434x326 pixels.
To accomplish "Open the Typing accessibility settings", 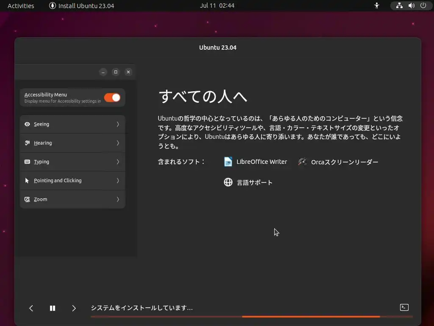I will click(x=72, y=162).
